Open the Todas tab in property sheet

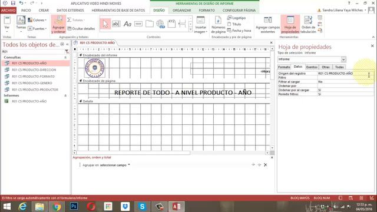(x=339, y=67)
